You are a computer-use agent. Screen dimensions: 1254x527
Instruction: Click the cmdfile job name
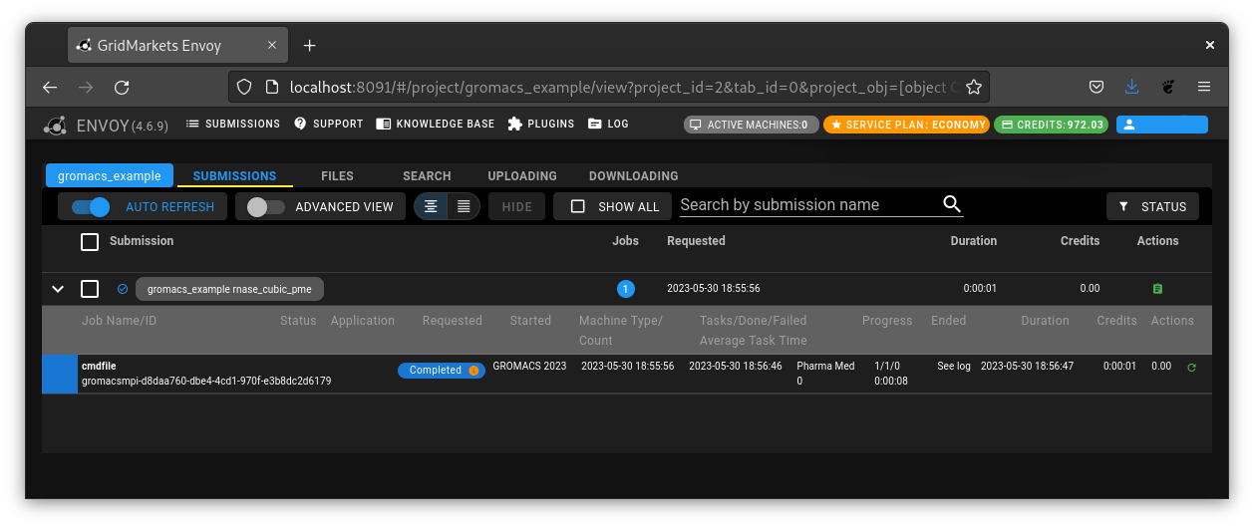[x=99, y=367]
